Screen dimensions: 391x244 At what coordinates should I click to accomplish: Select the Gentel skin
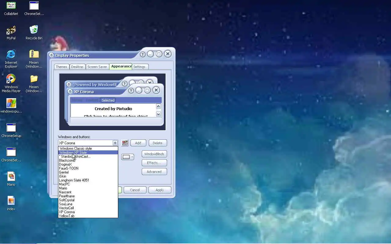coord(88,172)
